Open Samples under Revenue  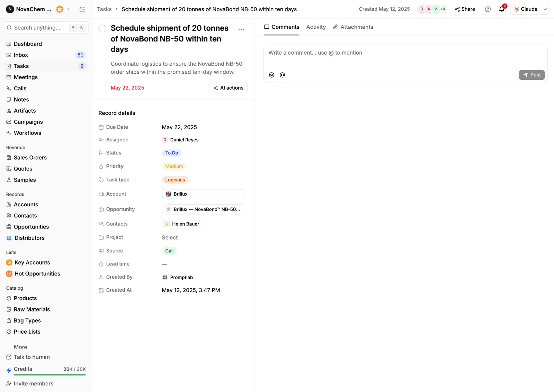pos(46,180)
